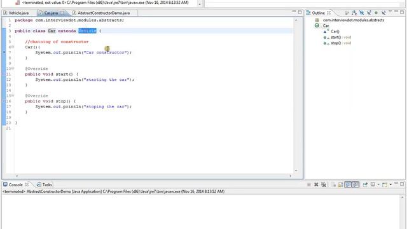
Task: Click the override marker at line 16
Action: (4, 101)
